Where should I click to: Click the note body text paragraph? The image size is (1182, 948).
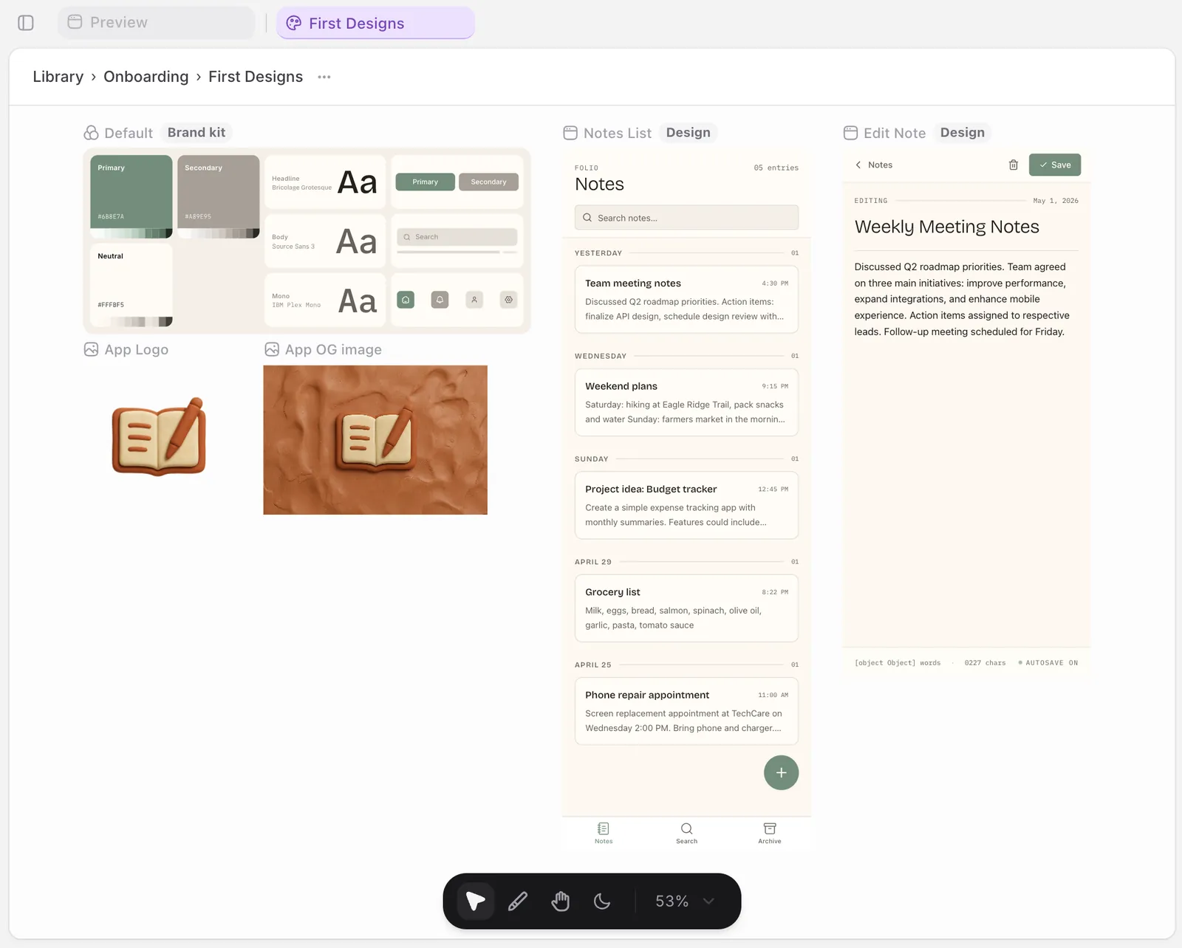(963, 299)
